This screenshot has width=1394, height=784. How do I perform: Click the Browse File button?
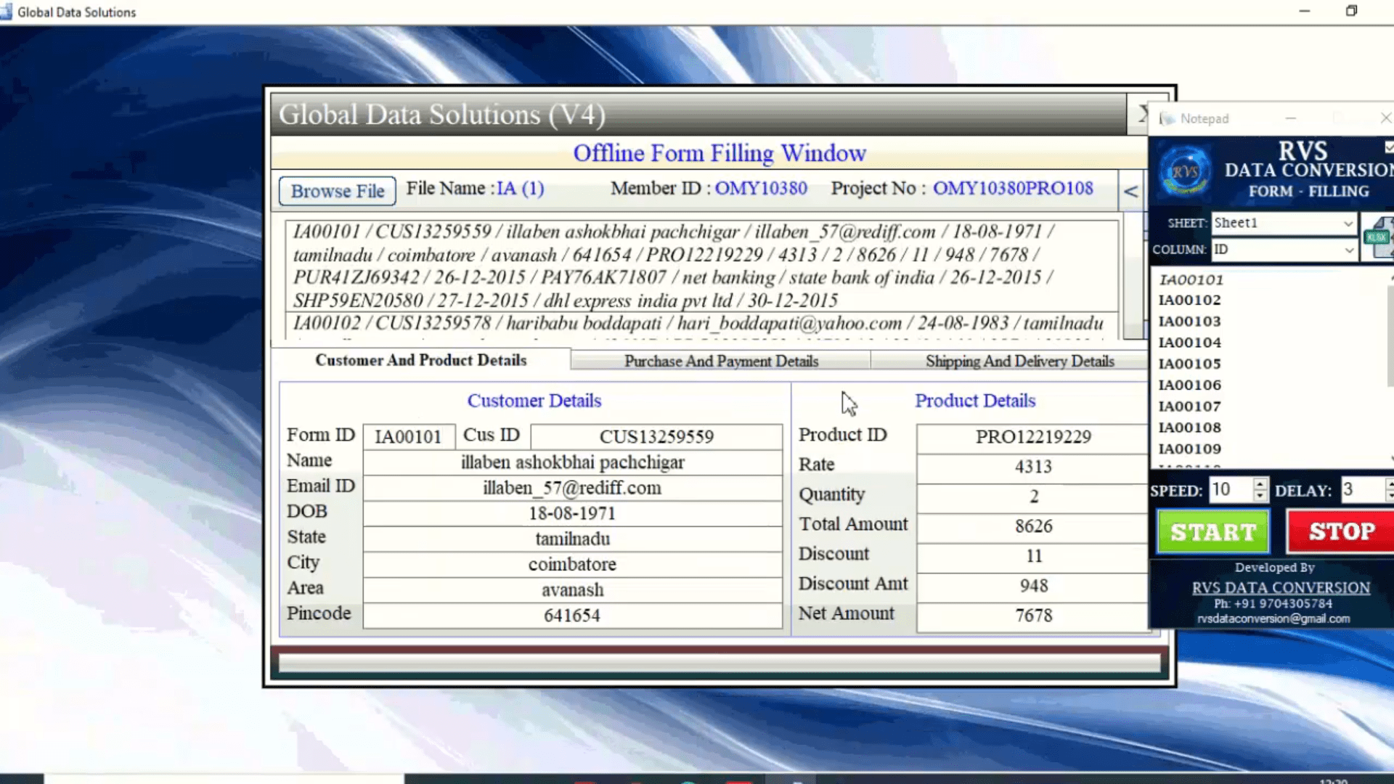(337, 191)
